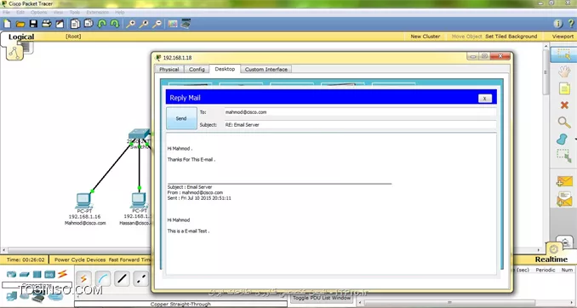Viewport: 577px width, 308px height.
Task: Switch to the Physical tab
Action: 169,69
